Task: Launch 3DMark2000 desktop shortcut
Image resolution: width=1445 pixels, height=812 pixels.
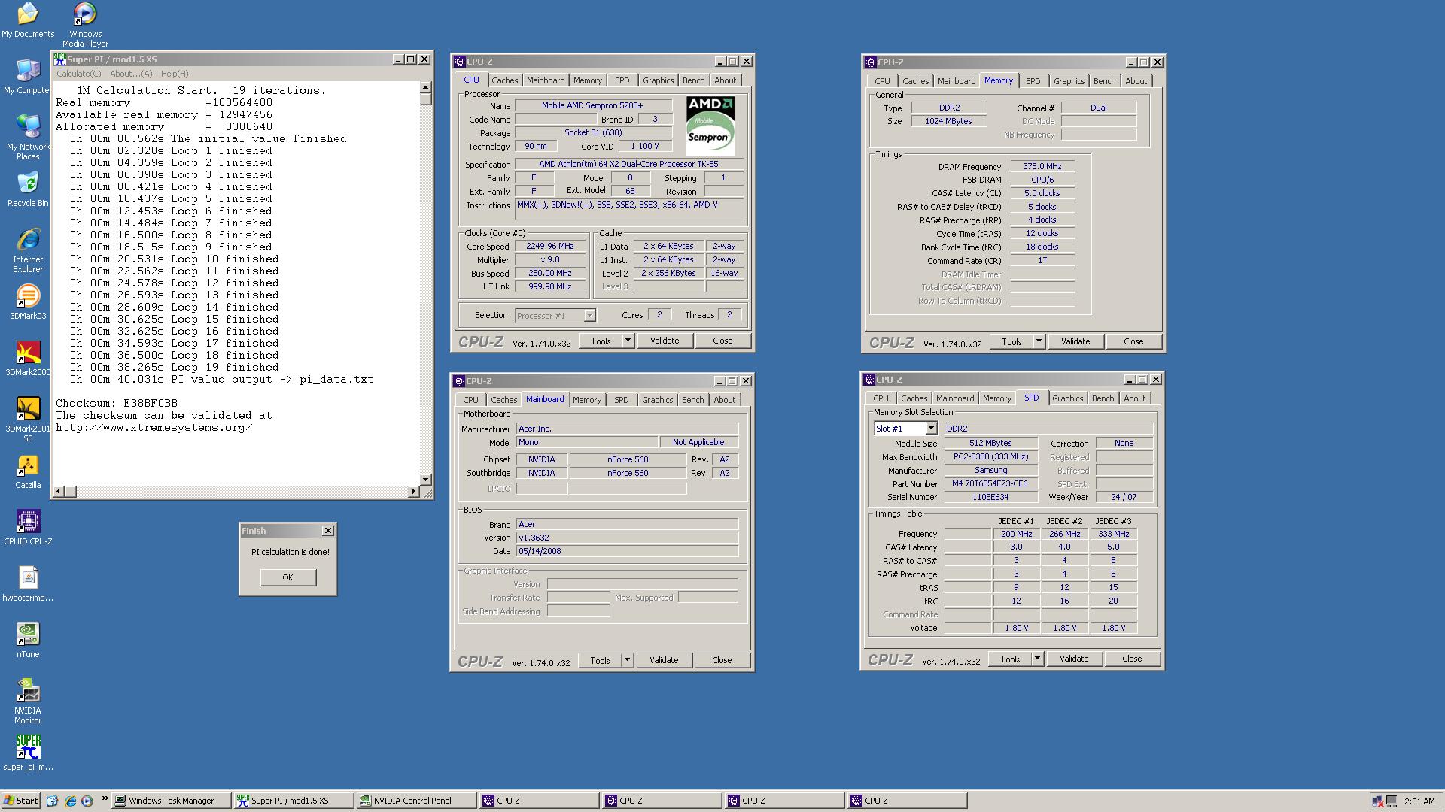Action: click(28, 359)
